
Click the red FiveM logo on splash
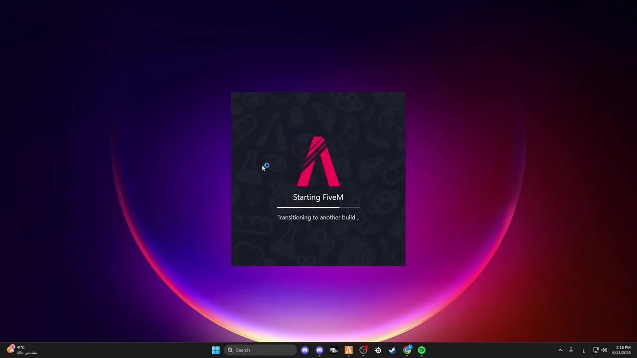(318, 161)
